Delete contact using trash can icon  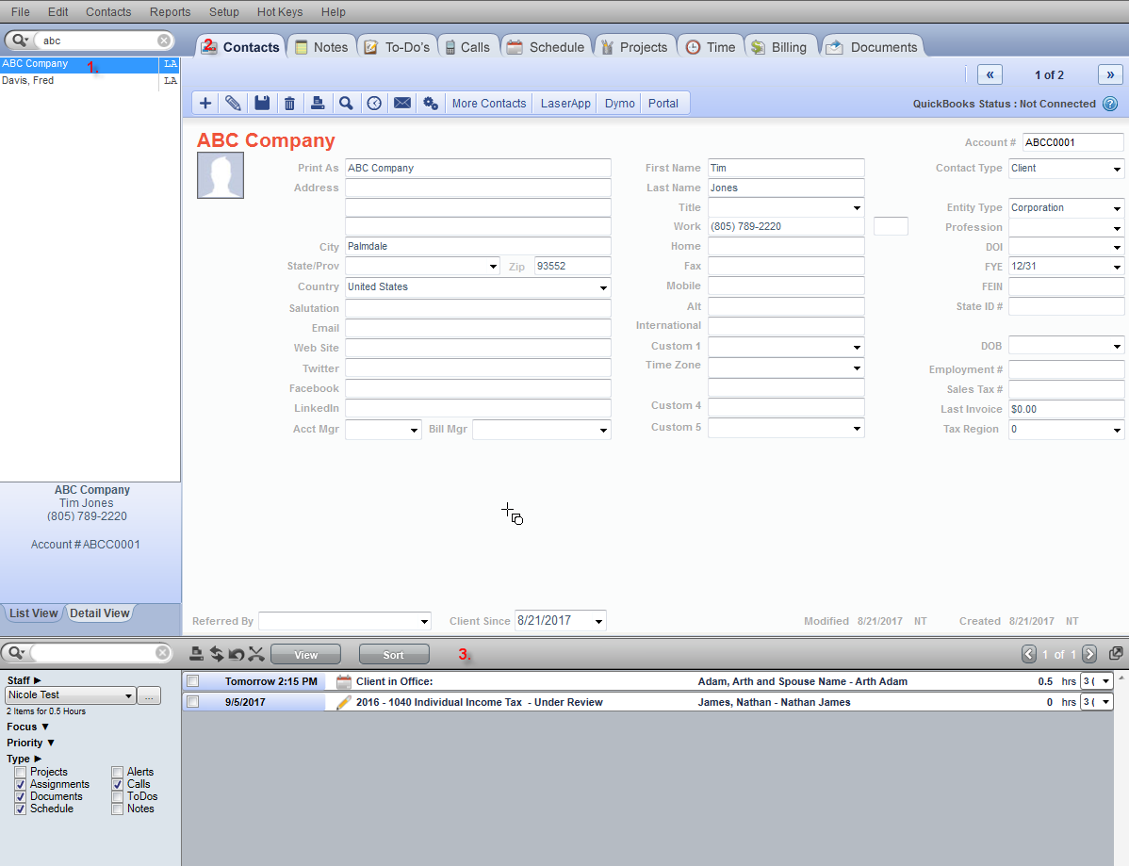coord(289,103)
